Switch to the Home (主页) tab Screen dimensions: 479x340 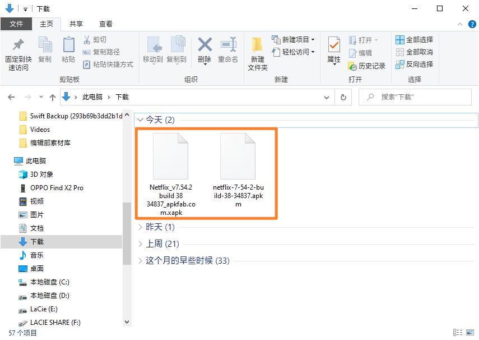coord(46,24)
